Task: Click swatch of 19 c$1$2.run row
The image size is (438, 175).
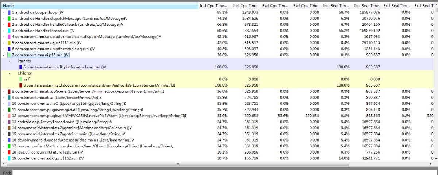Action: point(9,158)
